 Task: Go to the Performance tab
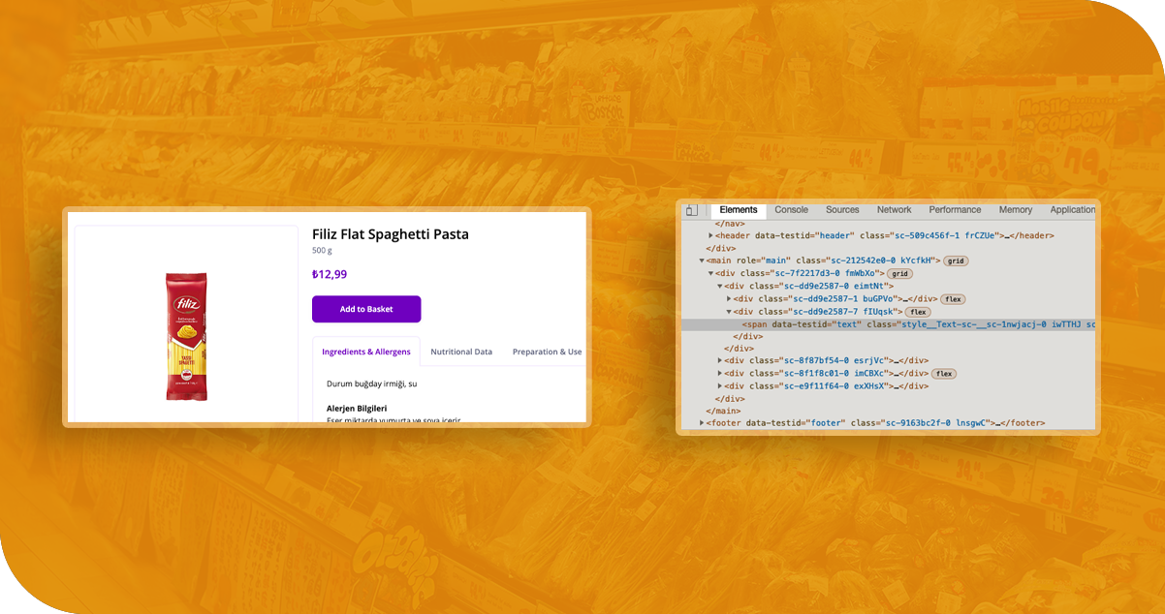tap(955, 210)
